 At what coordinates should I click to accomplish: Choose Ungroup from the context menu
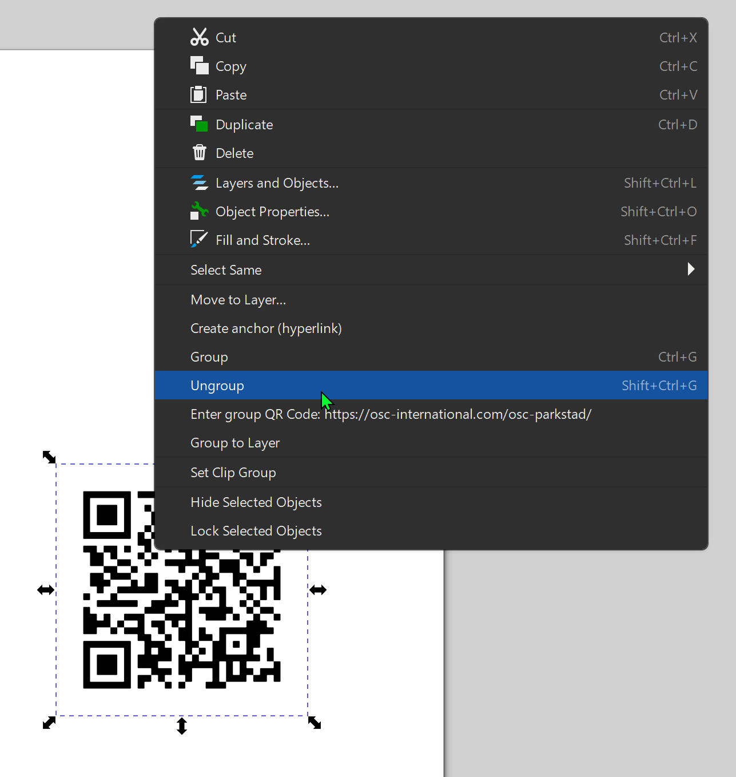(217, 385)
